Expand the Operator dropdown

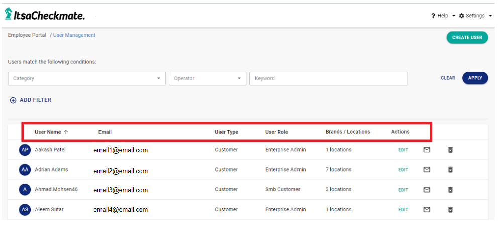click(x=208, y=79)
